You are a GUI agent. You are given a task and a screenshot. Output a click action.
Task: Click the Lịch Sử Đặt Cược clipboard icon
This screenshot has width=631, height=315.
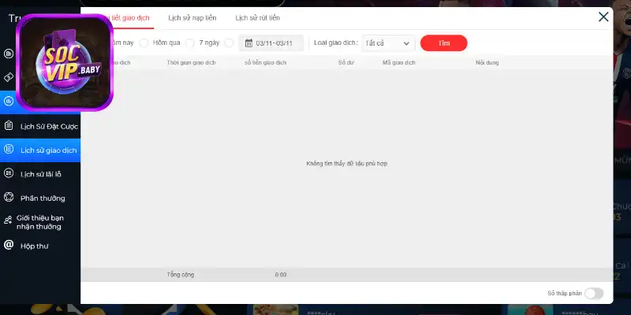(9, 126)
